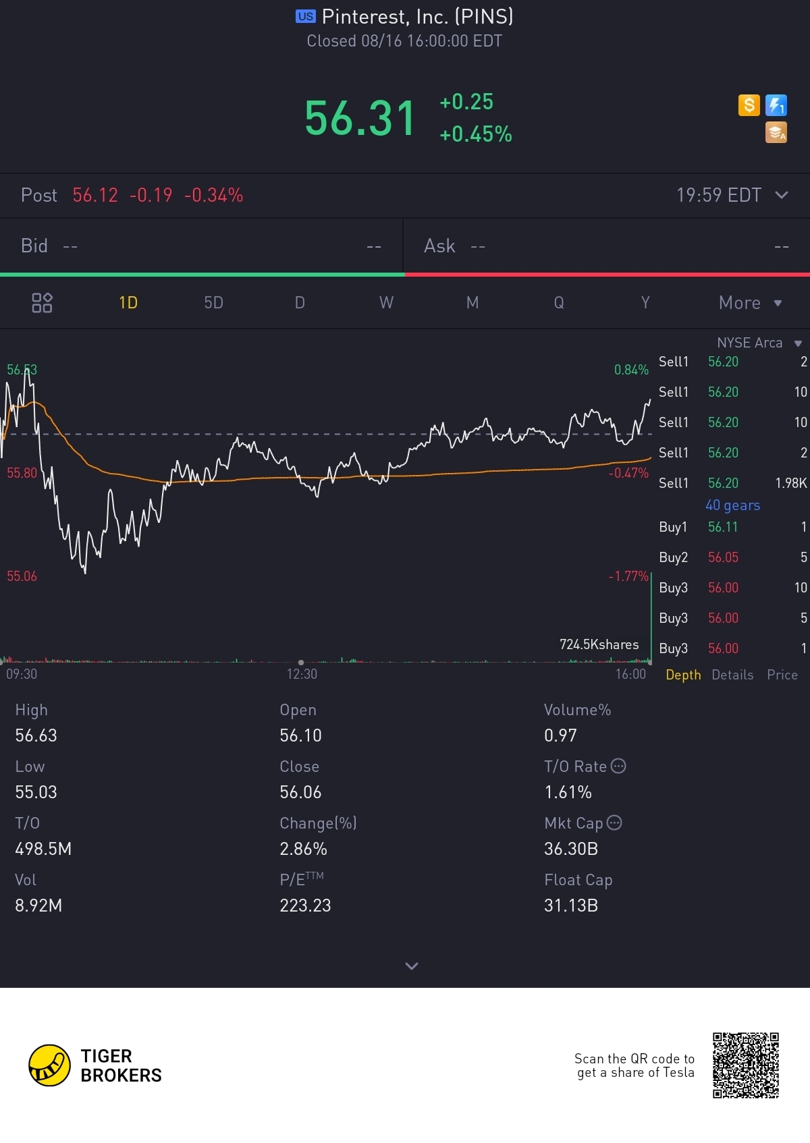Viewport: 810px width, 1143px height.
Task: Click the Change(%) value 2.86%
Action: pyautogui.click(x=303, y=849)
